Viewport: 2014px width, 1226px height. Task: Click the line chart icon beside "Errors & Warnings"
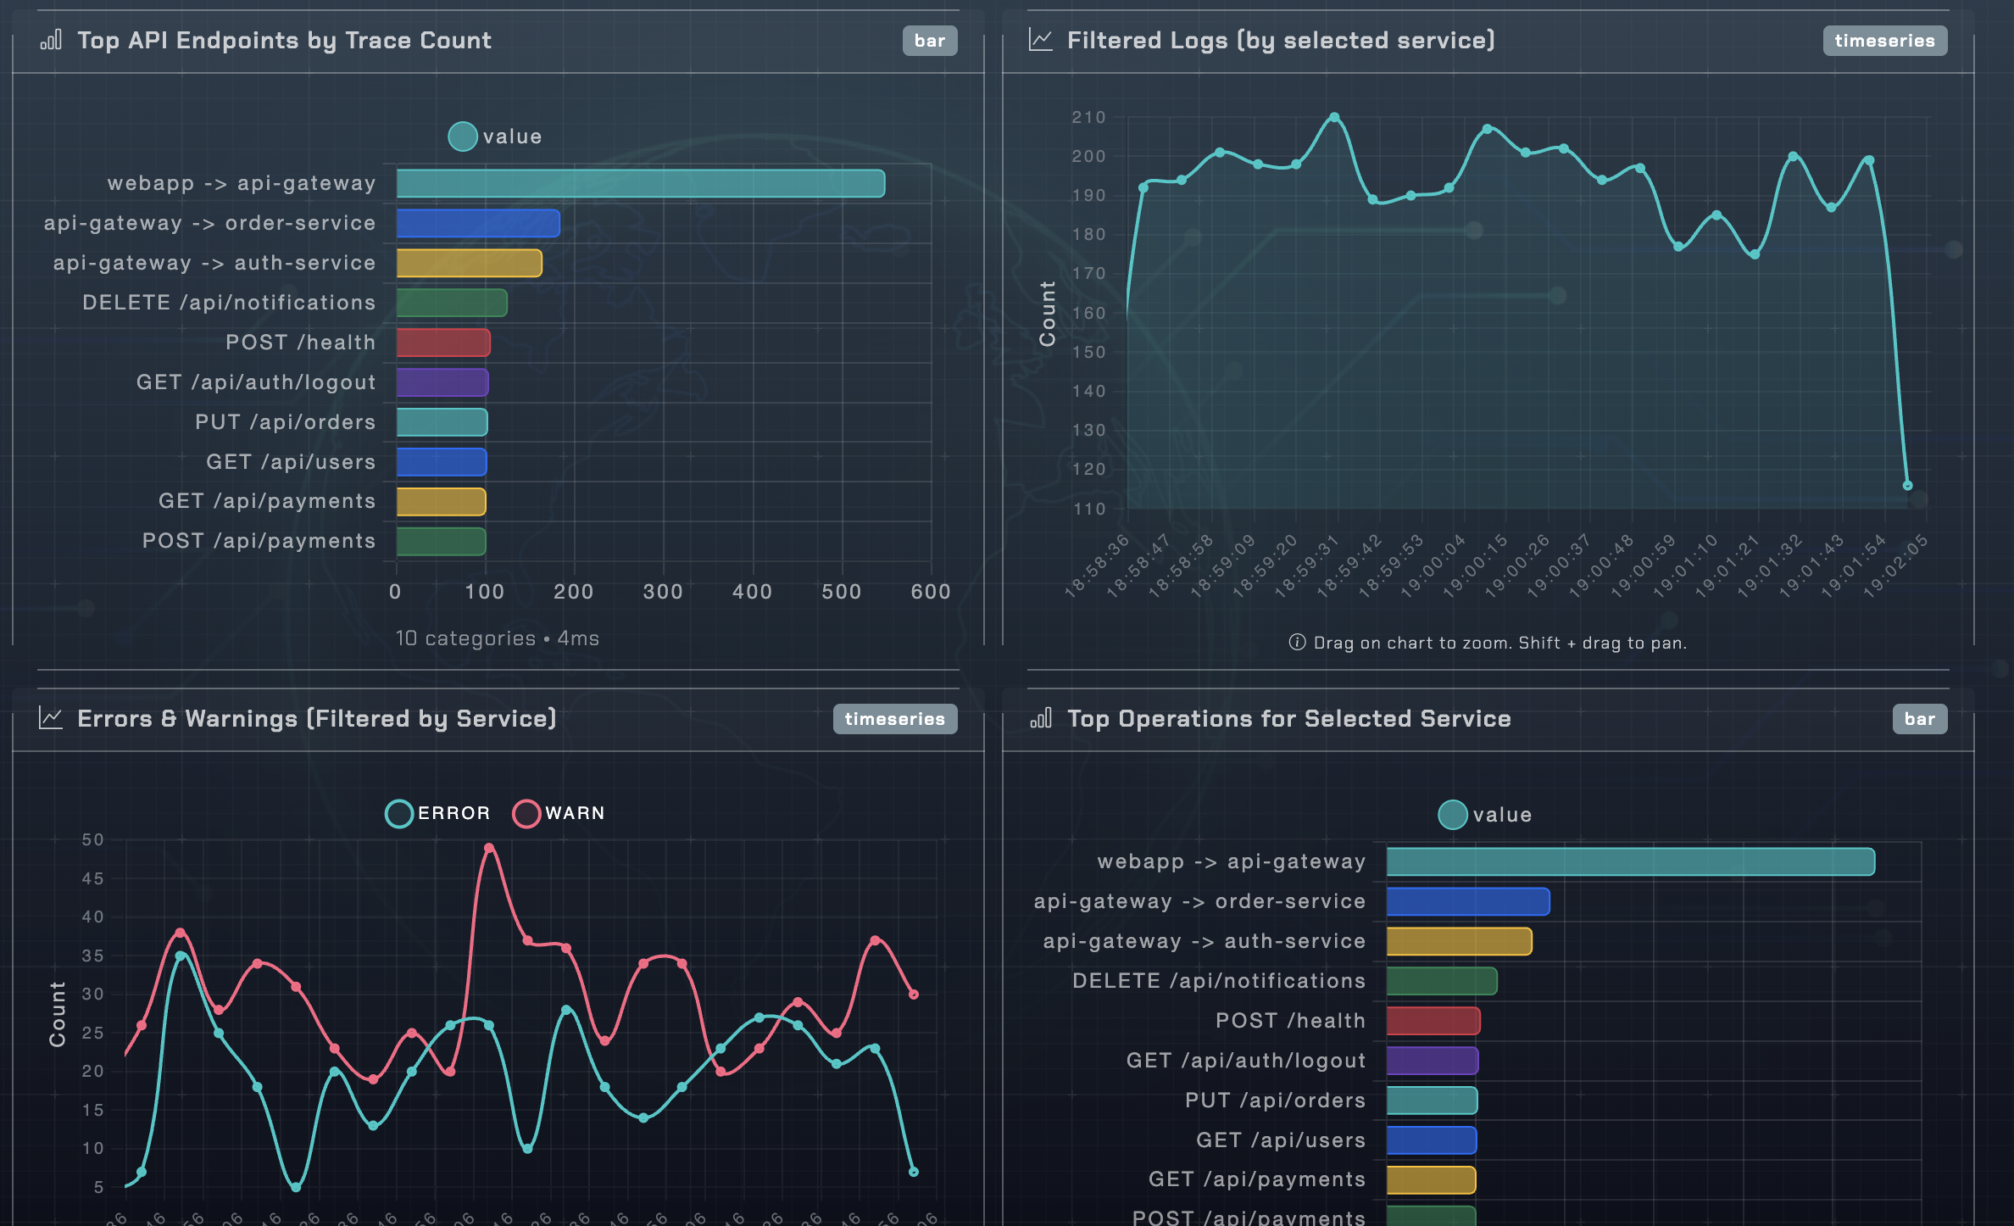coord(52,717)
